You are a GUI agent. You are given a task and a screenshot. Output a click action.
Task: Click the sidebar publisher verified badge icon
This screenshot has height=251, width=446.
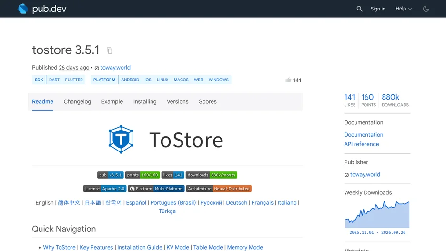coord(346,175)
